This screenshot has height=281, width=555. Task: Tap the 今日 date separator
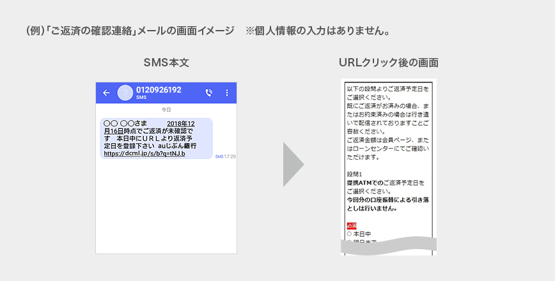(166, 110)
